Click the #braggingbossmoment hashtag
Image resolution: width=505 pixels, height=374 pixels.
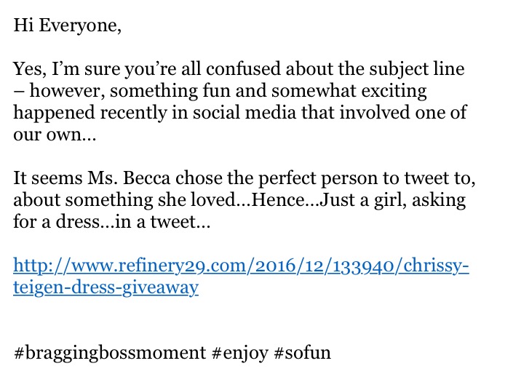tap(110, 353)
